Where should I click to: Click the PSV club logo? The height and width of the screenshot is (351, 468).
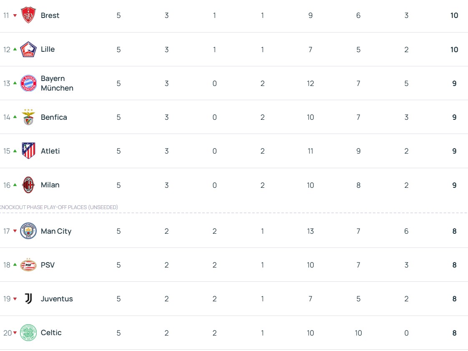point(28,265)
